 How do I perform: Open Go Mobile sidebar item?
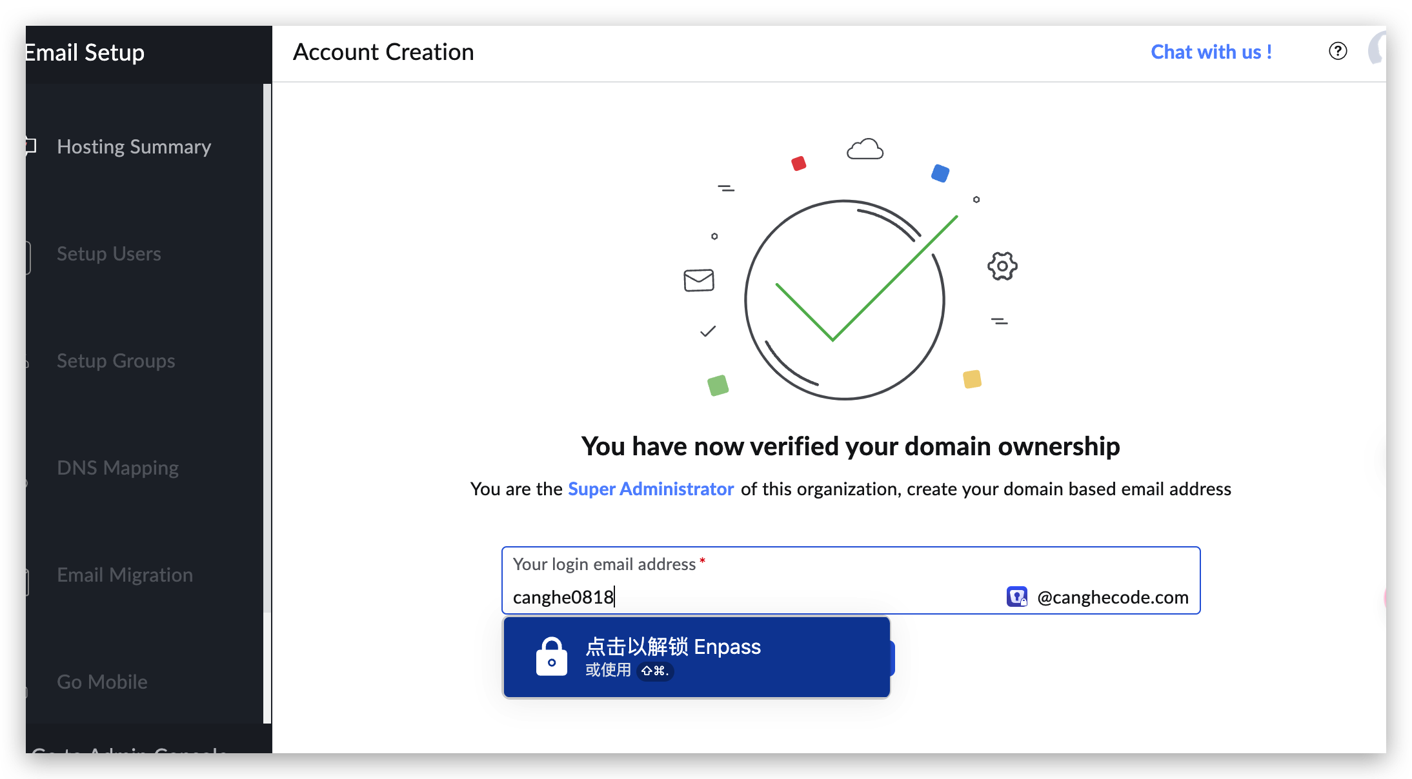[102, 682]
